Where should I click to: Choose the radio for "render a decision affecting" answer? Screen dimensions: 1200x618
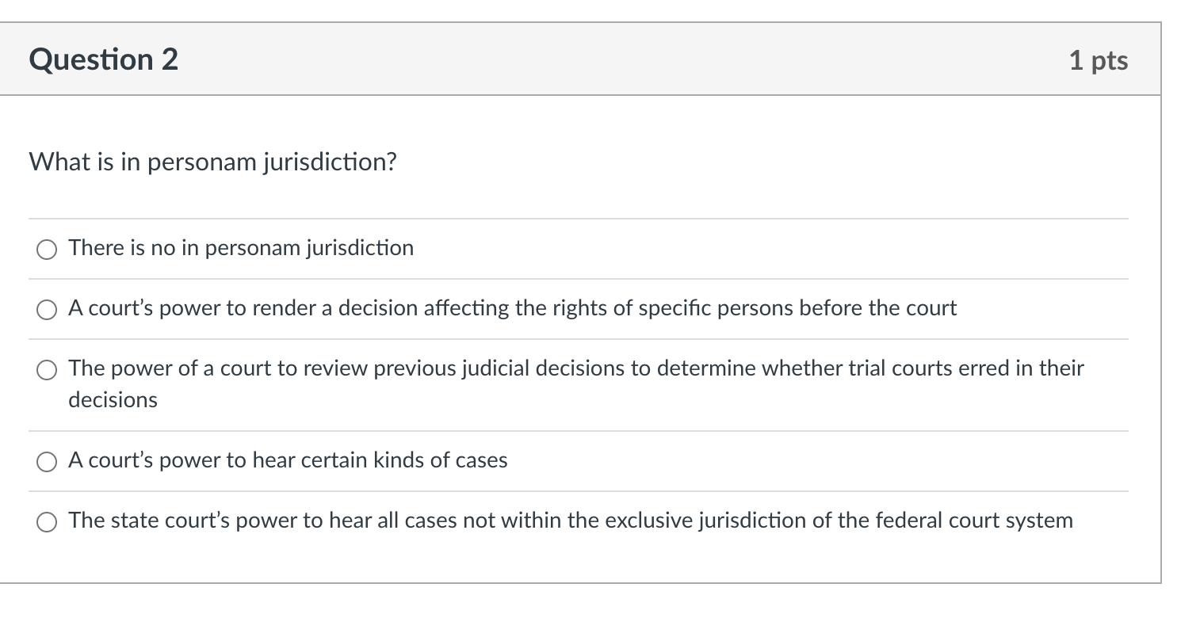click(47, 310)
